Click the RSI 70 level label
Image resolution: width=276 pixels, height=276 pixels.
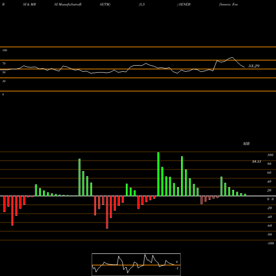(x=4, y=63)
